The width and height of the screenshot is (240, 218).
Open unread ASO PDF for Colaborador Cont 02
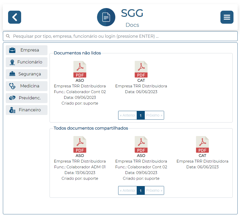pos(80,69)
